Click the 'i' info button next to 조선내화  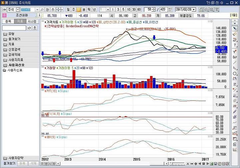tap(39, 15)
